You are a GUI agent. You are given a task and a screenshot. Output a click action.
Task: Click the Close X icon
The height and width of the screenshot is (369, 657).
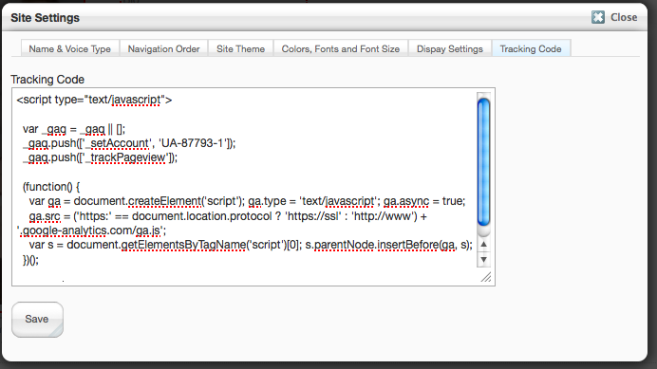point(598,17)
